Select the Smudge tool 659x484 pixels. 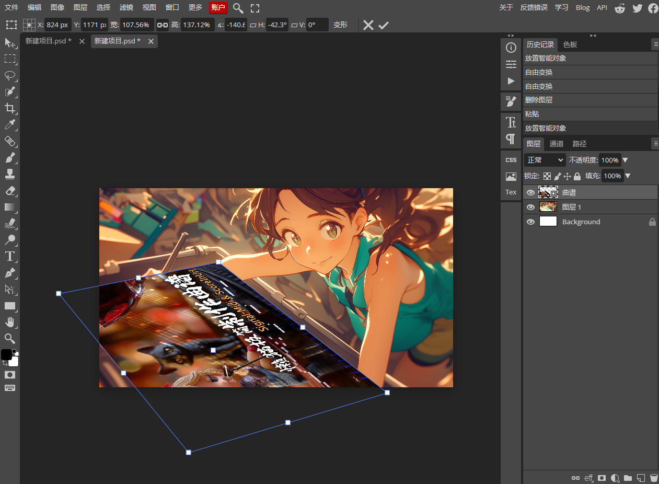click(x=10, y=224)
